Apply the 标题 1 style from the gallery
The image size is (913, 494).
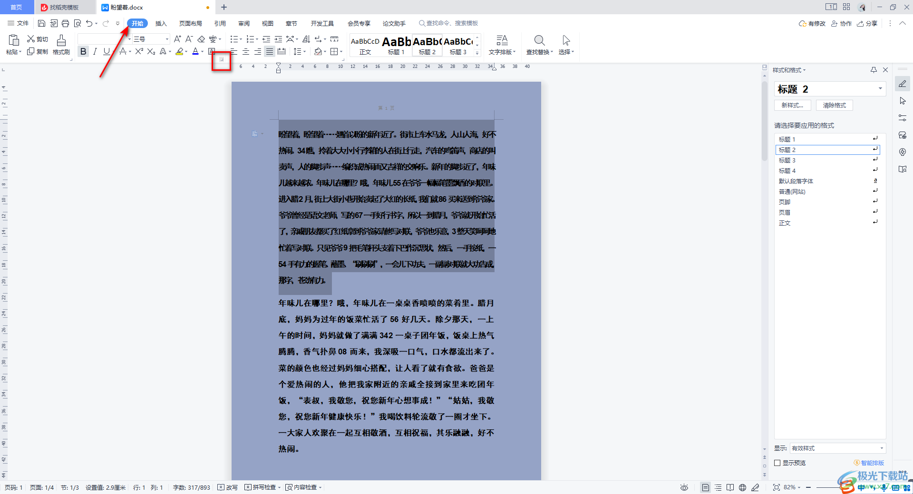397,45
